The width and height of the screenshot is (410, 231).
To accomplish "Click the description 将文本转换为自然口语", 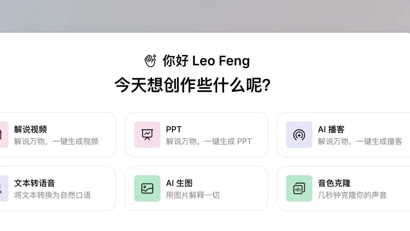I will pos(52,195).
